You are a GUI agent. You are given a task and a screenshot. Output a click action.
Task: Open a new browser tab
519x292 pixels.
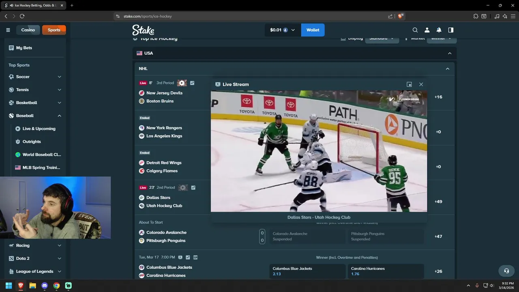pyautogui.click(x=72, y=5)
